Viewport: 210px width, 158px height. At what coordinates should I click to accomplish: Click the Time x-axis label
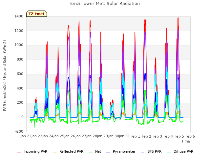[x=186, y=141]
